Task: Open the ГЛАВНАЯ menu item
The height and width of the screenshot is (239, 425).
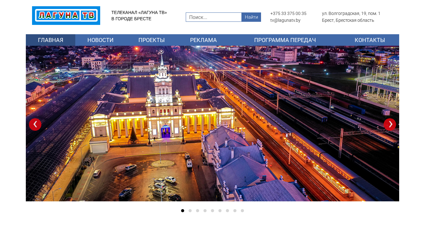Action: click(50, 40)
